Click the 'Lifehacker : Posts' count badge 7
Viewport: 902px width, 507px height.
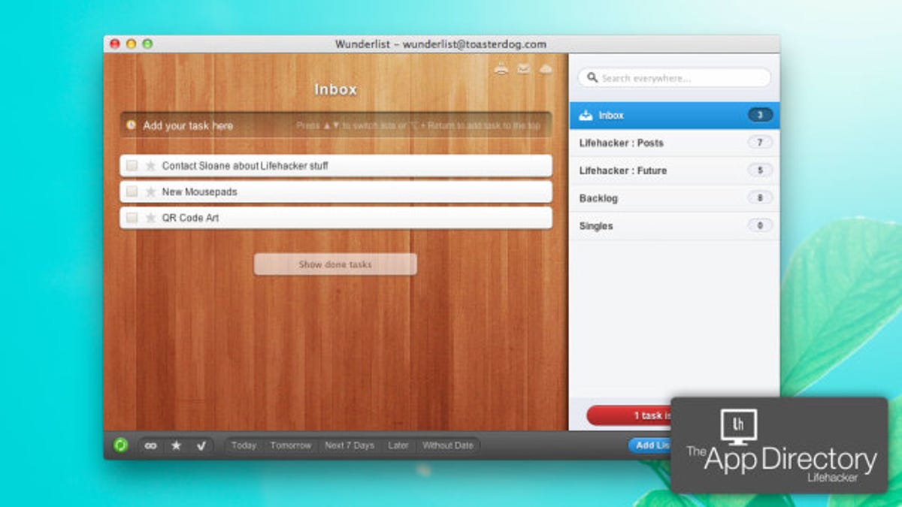[760, 143]
